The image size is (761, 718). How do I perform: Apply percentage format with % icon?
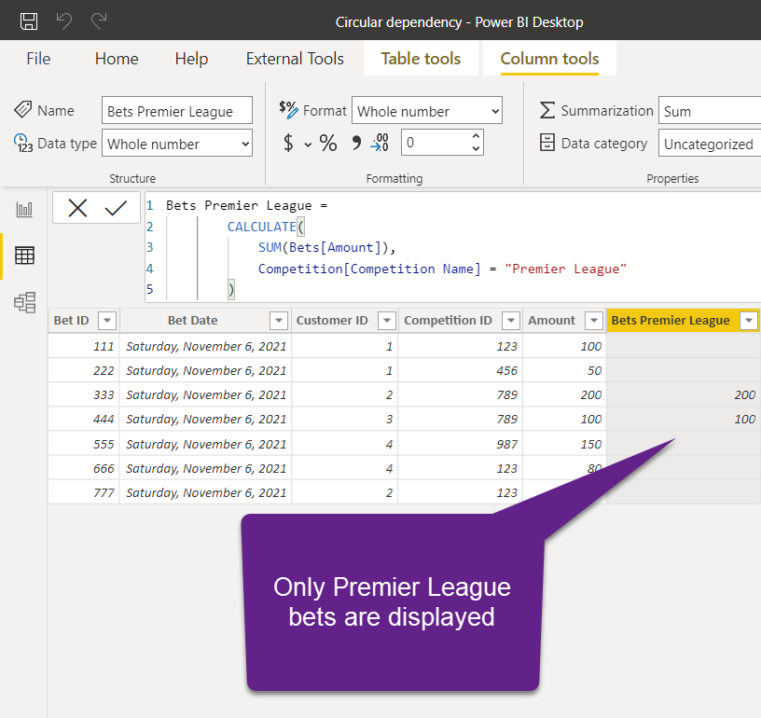point(328,143)
